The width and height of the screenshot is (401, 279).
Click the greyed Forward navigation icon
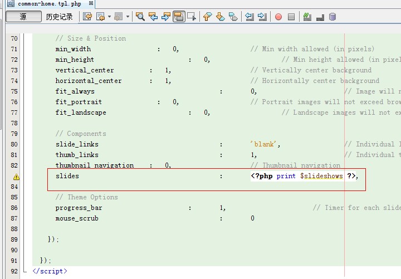coord(118,17)
